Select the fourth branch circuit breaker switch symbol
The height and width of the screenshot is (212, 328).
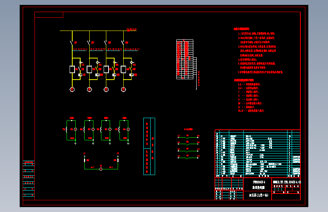123,43
